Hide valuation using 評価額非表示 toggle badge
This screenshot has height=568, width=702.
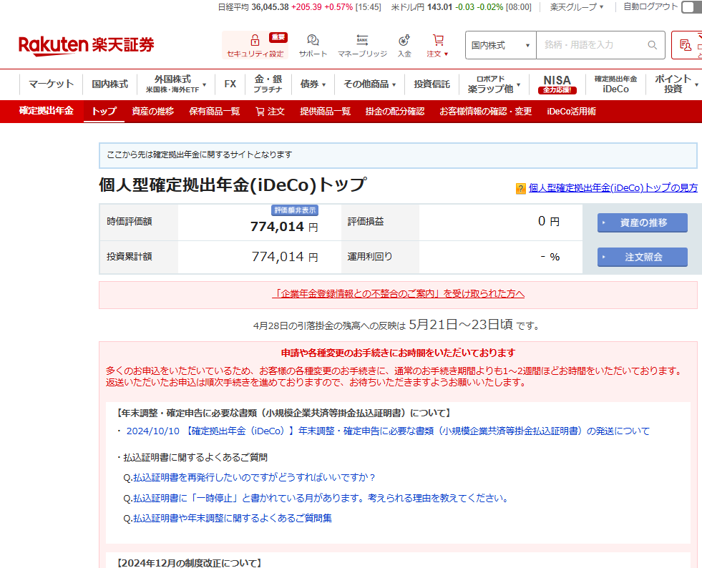click(295, 210)
